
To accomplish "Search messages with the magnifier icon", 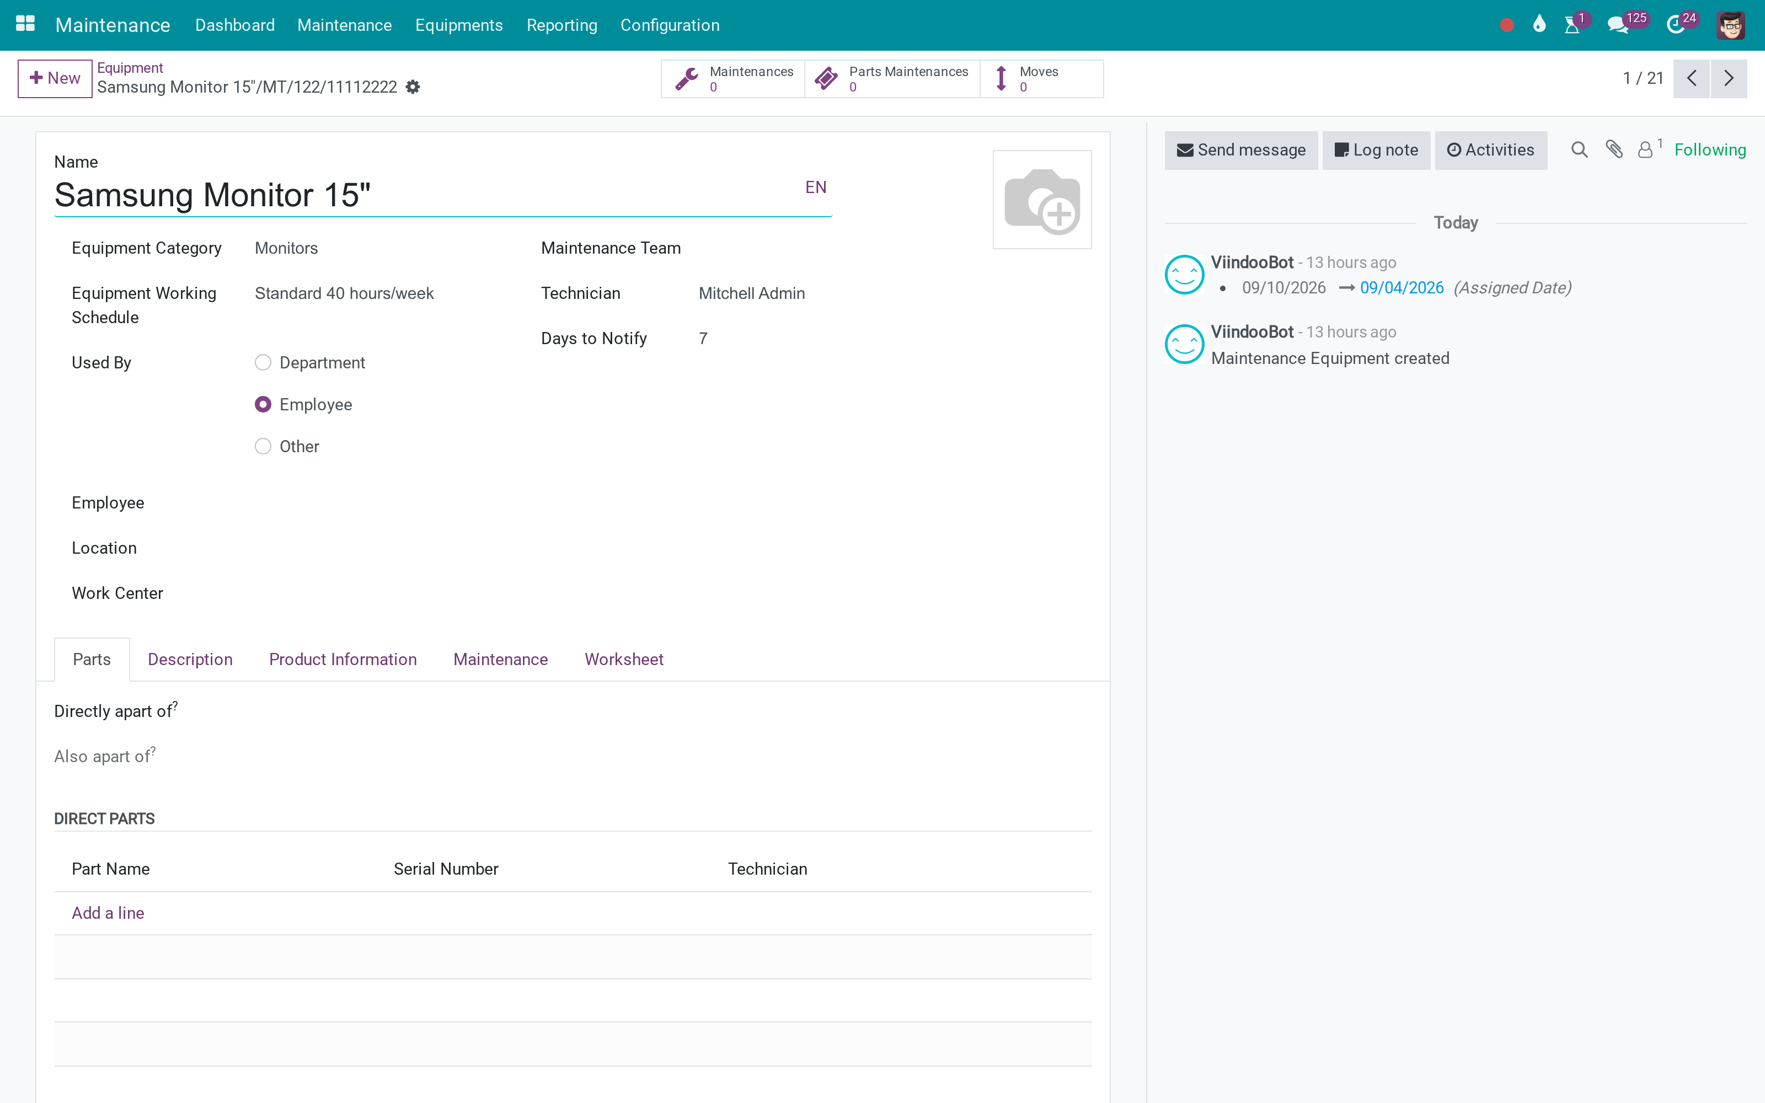I will pyautogui.click(x=1579, y=150).
